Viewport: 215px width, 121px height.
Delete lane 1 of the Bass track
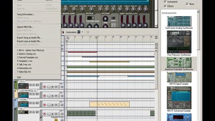pyautogui.click(x=62, y=105)
